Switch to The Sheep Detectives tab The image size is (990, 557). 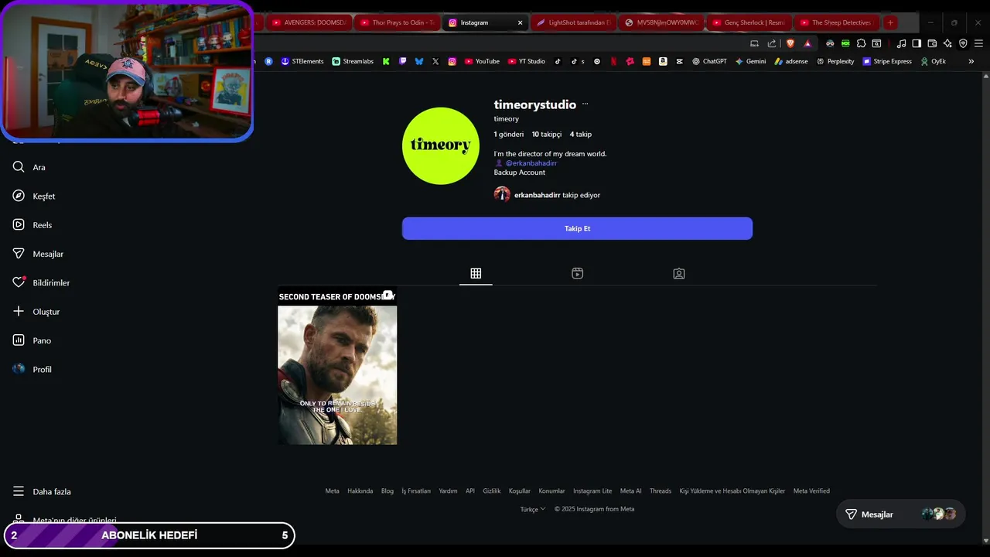[x=836, y=22]
